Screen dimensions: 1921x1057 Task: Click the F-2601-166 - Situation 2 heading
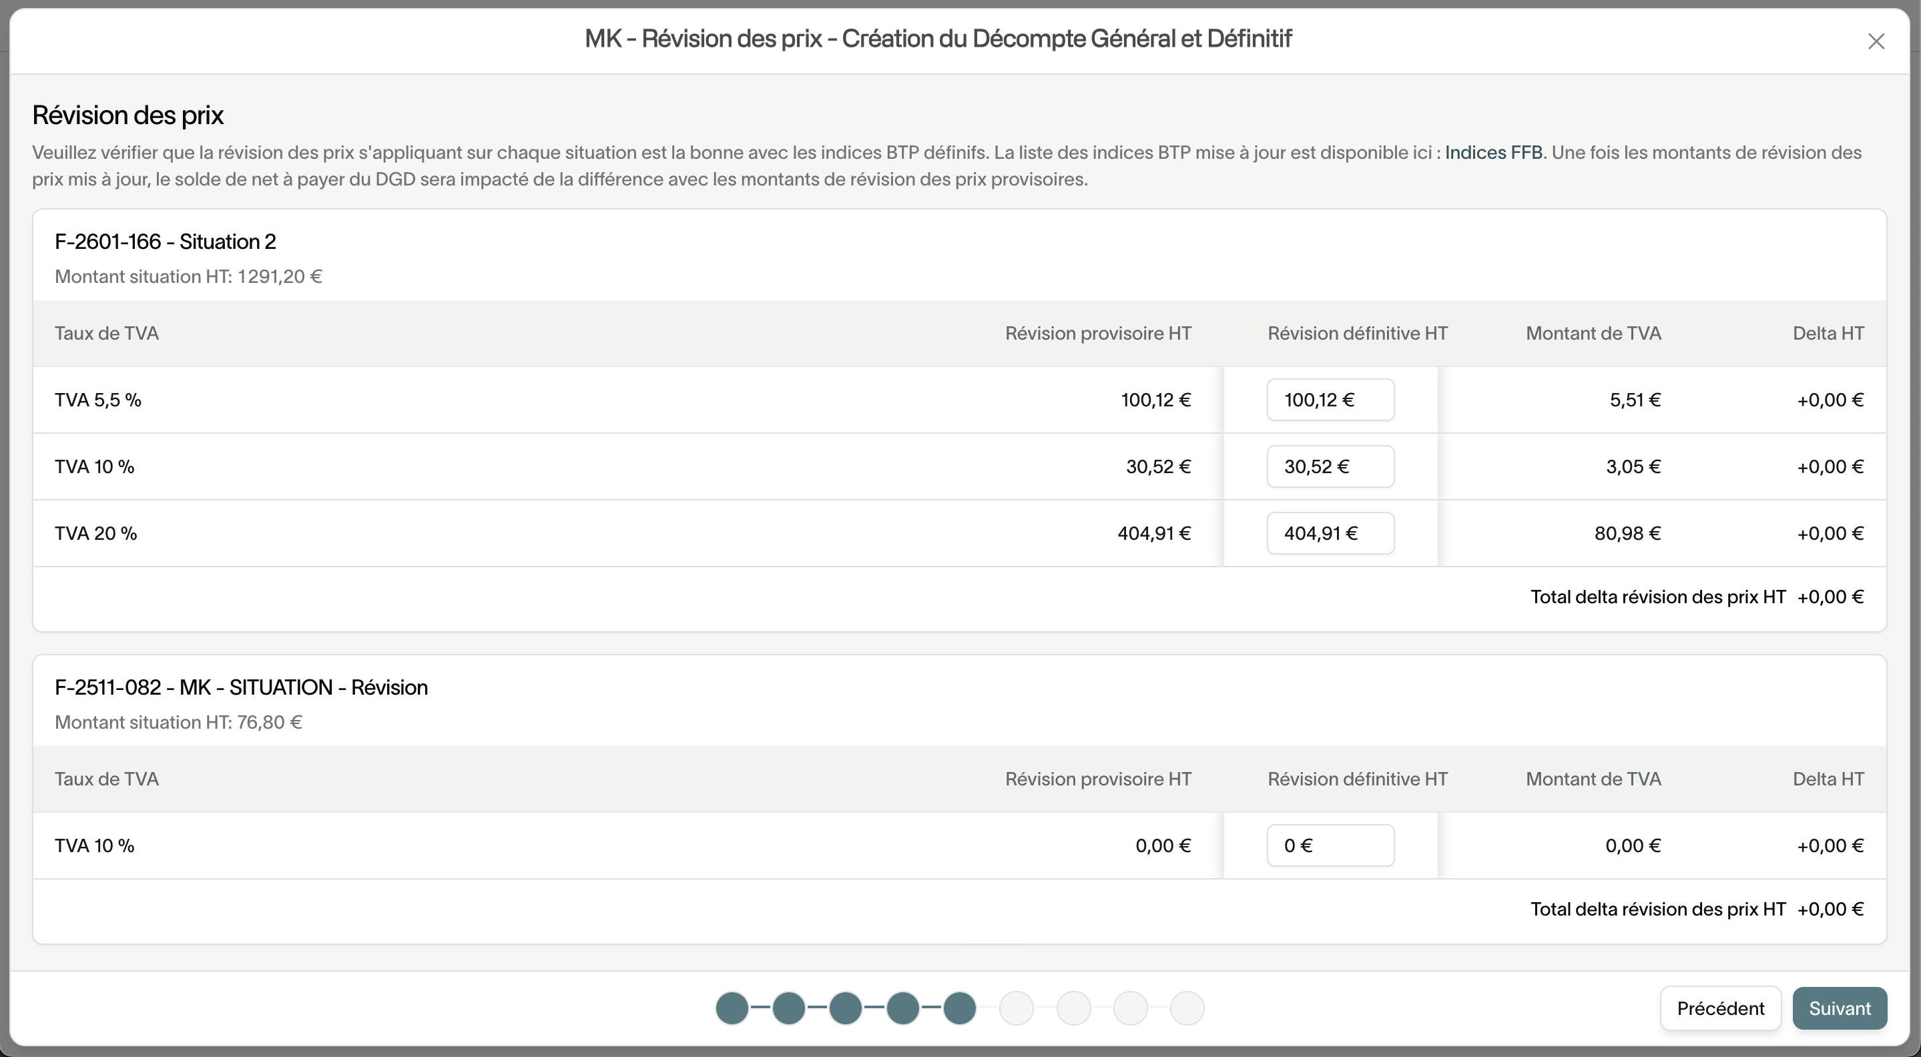[165, 242]
